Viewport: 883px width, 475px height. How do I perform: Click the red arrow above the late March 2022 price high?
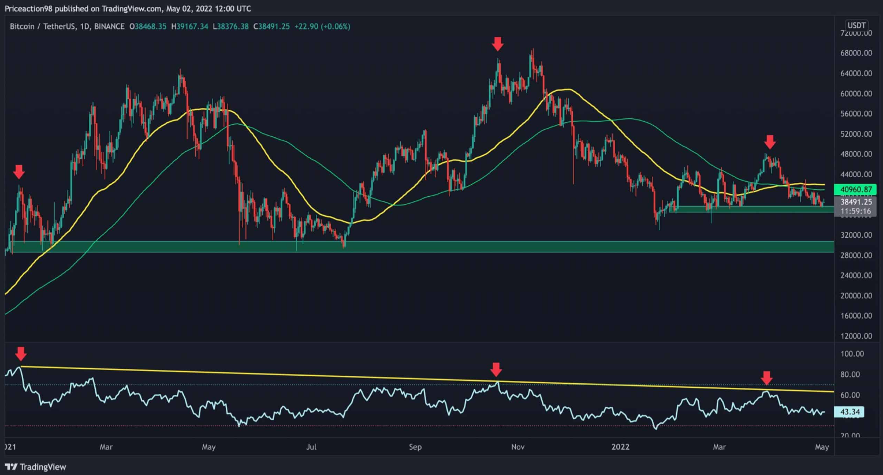[770, 142]
